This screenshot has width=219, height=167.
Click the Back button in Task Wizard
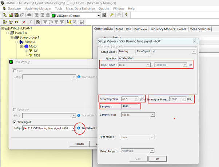click(79, 144)
